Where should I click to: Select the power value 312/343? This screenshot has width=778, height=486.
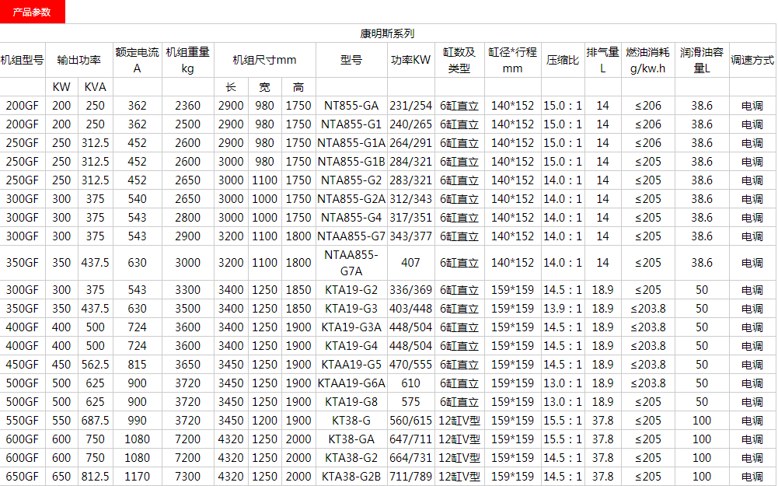pos(411,199)
